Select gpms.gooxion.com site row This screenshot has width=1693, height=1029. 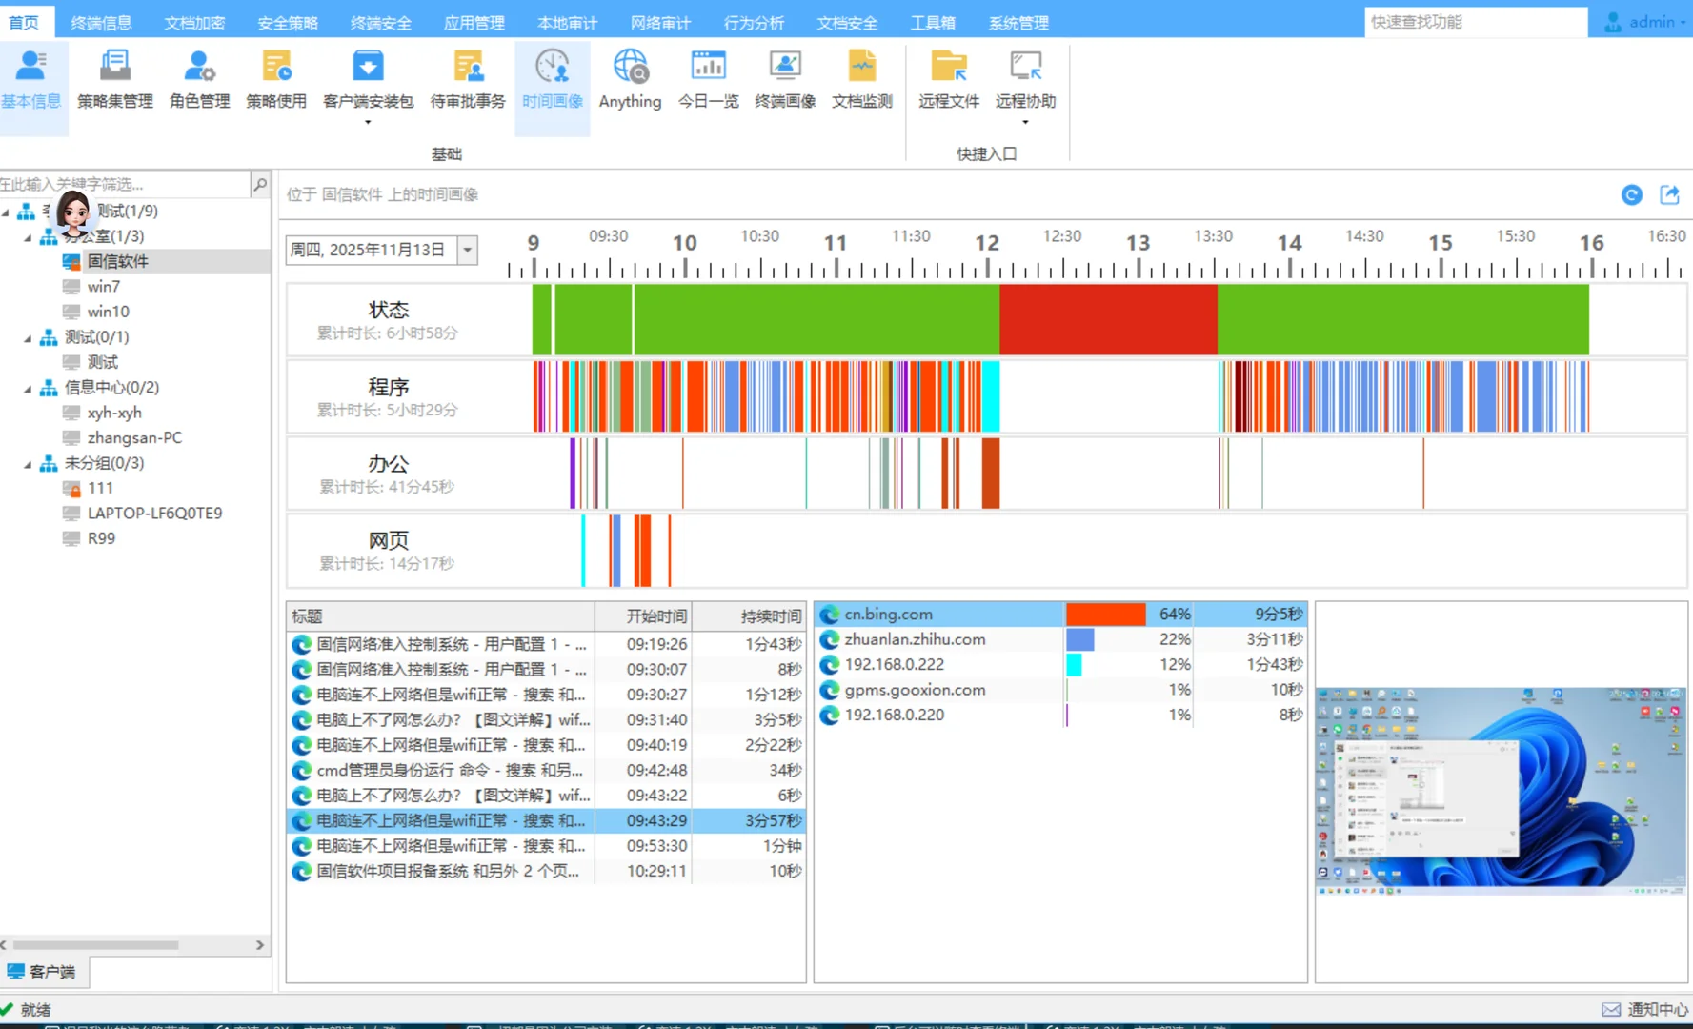point(1060,690)
